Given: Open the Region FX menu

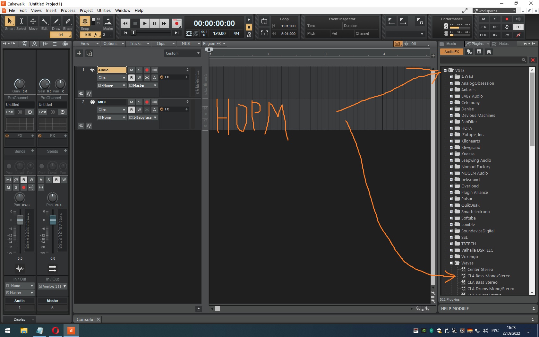Looking at the screenshot, I should 214,44.
